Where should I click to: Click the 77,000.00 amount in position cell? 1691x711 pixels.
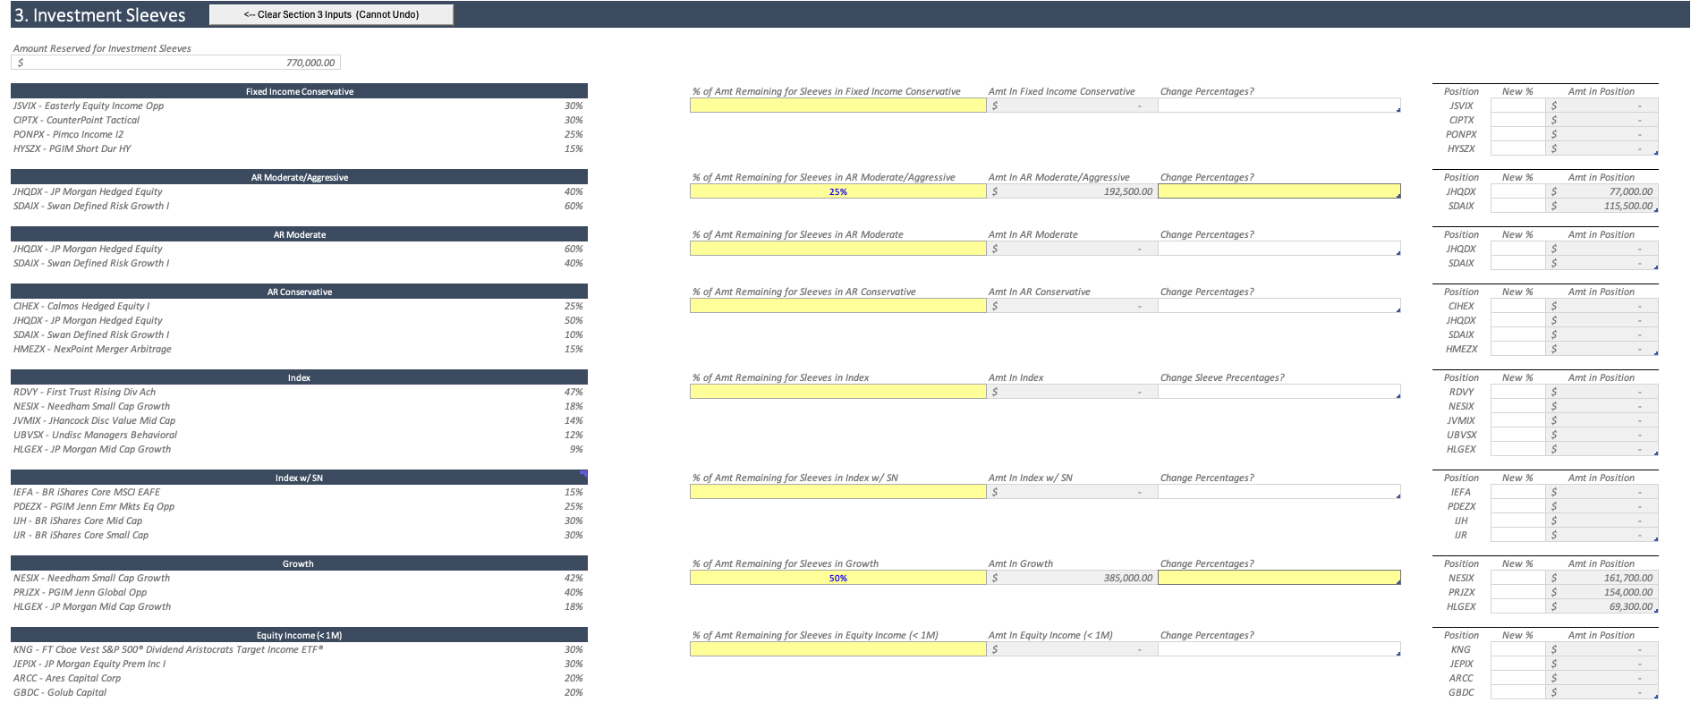(x=1602, y=191)
